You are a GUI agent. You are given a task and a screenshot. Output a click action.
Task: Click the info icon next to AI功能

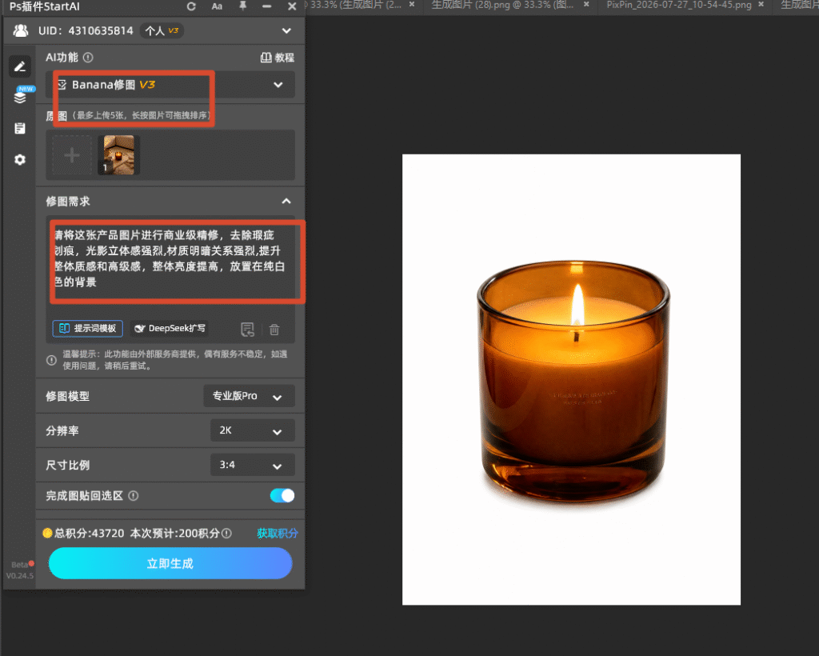[x=88, y=58]
